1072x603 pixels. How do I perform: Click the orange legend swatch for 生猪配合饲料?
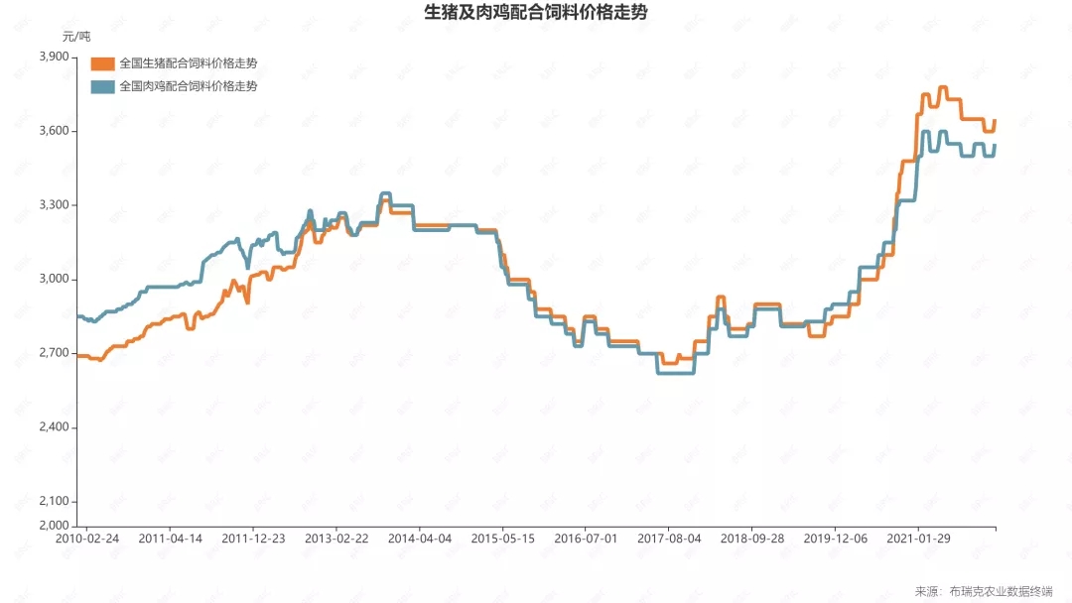coord(102,64)
